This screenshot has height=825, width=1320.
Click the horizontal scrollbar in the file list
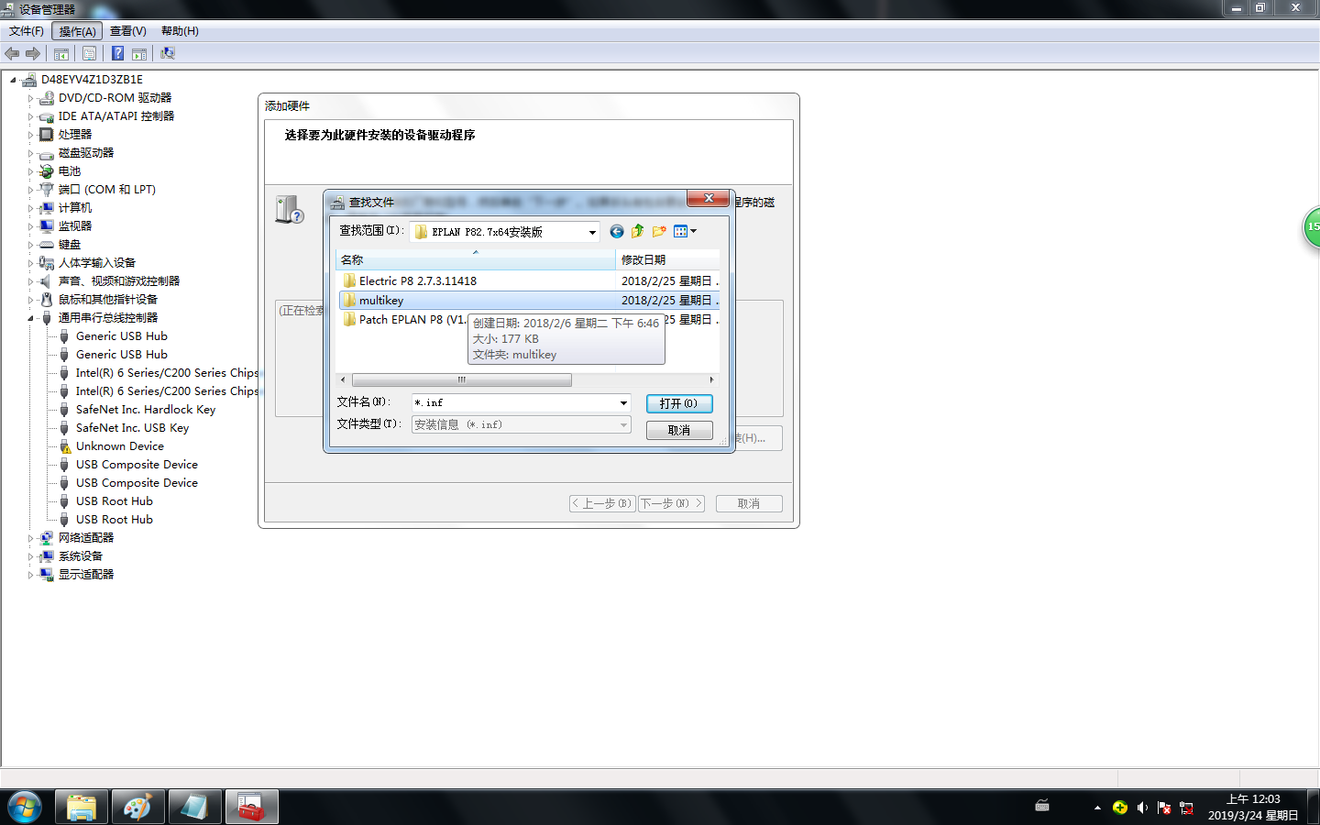(462, 379)
